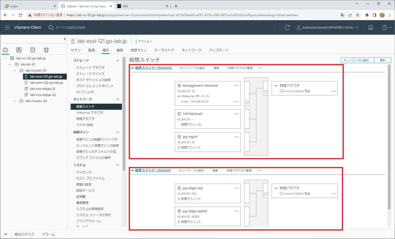Click 物理アダプタの管理 for vSwitch1

pyautogui.click(x=239, y=171)
